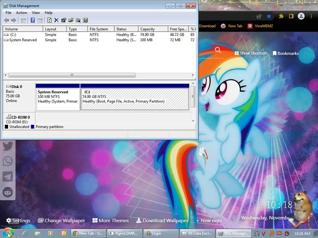Select the Disk 0 label panel
This screenshot has width=318, height=238.
[x=19, y=97]
